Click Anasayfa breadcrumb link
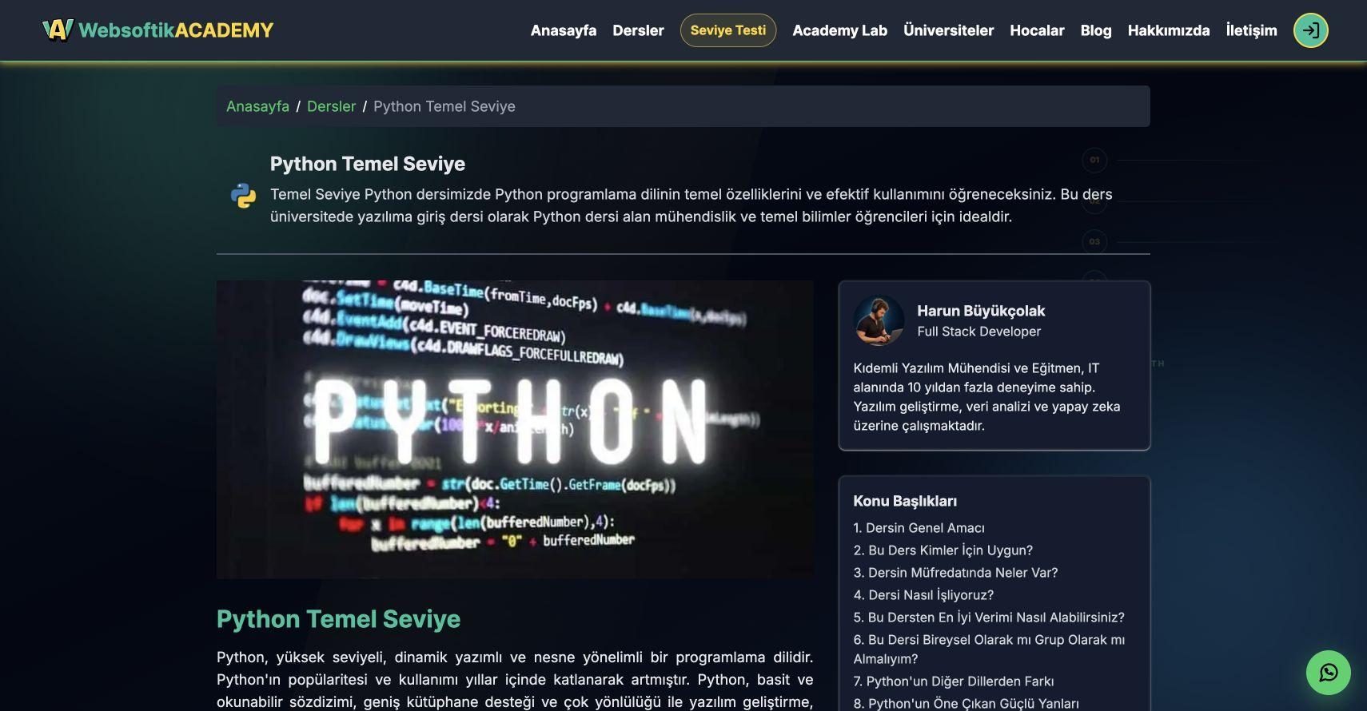This screenshot has width=1367, height=711. pyautogui.click(x=257, y=106)
